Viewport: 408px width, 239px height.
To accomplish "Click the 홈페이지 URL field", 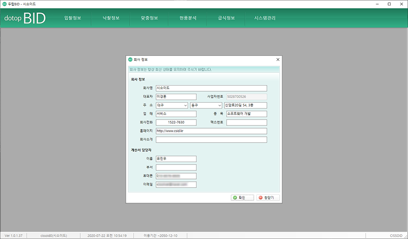I will 211,131.
